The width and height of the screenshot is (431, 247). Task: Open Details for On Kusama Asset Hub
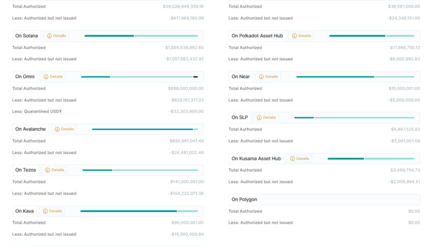coord(300,159)
